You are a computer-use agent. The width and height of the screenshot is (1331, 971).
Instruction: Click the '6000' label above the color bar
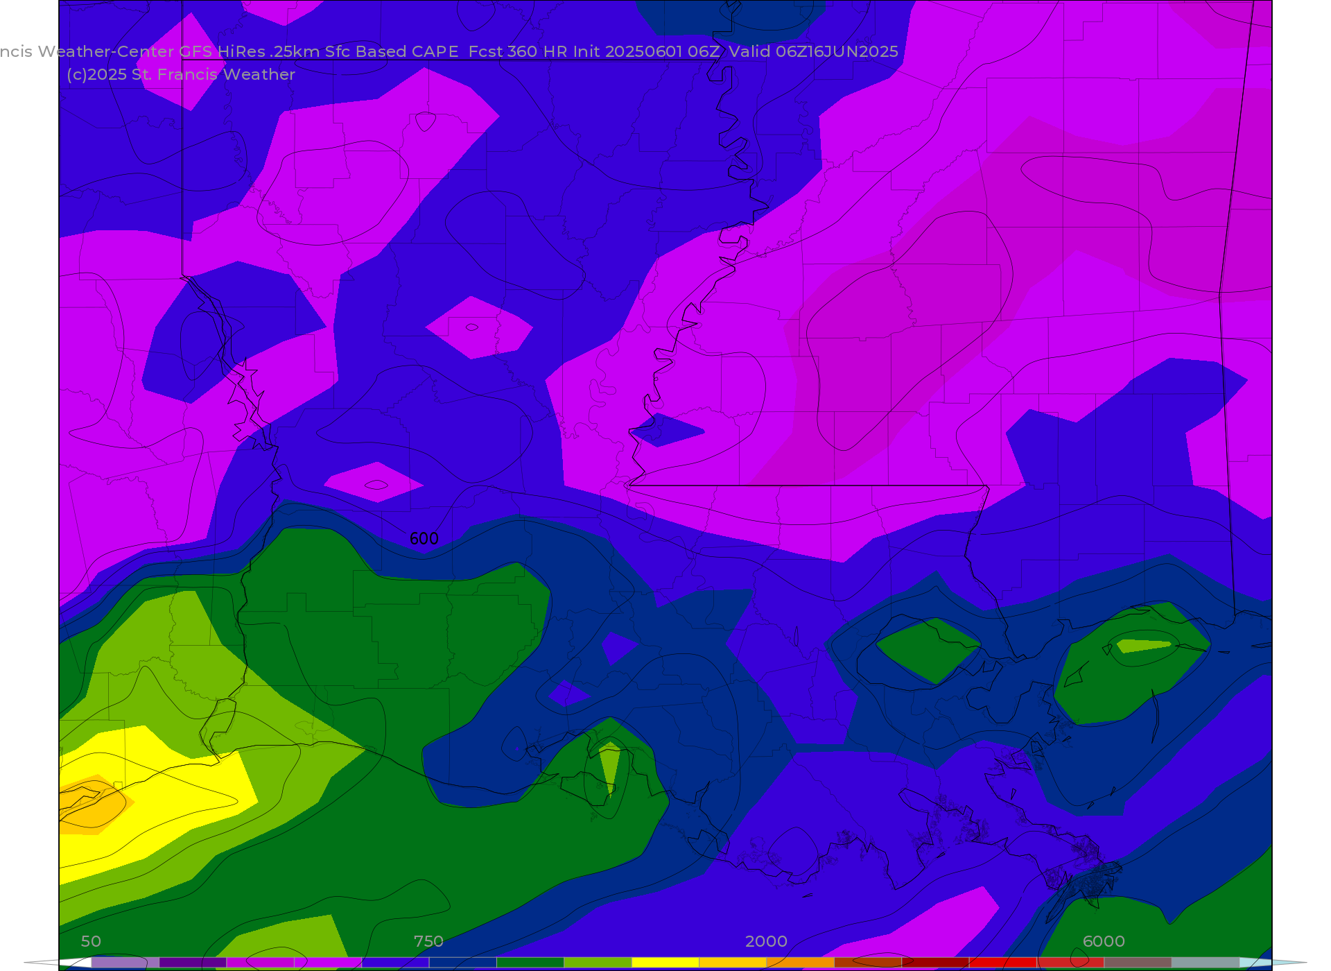pyautogui.click(x=1104, y=941)
